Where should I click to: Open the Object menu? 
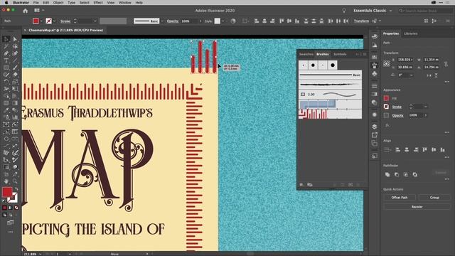58,3
